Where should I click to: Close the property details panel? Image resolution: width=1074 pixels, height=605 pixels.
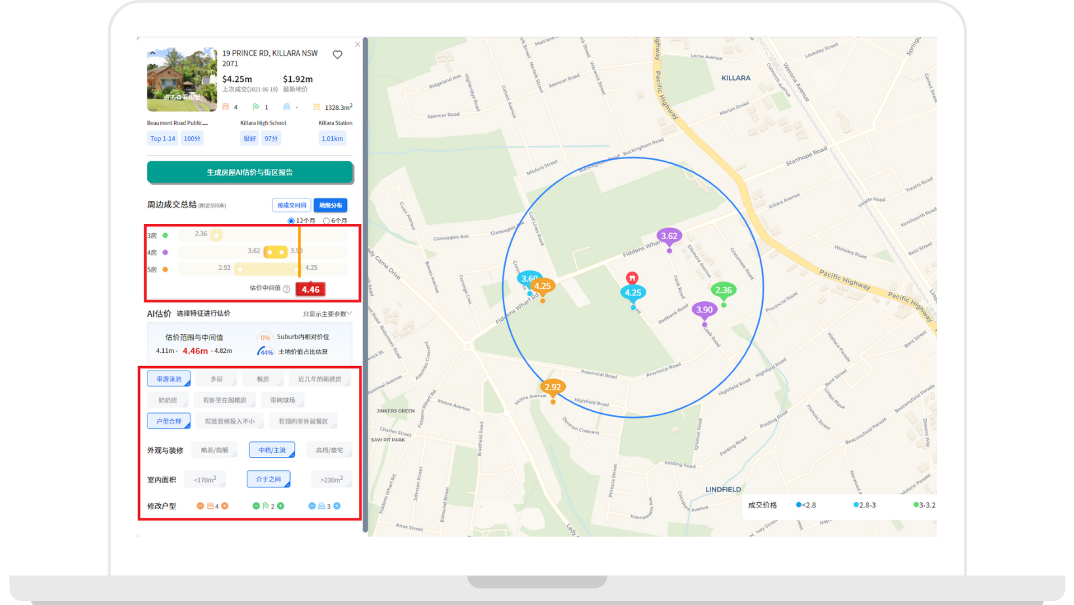358,45
